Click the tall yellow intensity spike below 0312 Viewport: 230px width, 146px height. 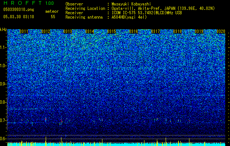[x=46, y=141]
